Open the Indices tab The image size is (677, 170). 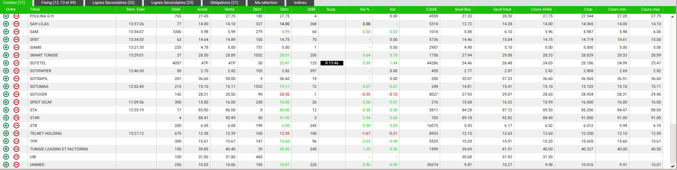[x=300, y=2]
